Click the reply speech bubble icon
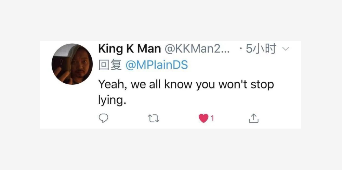Image resolution: width=342 pixels, height=170 pixels. 103,118
